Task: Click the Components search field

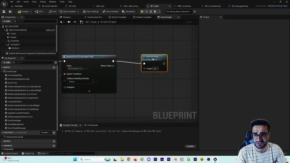Action: pos(35,21)
